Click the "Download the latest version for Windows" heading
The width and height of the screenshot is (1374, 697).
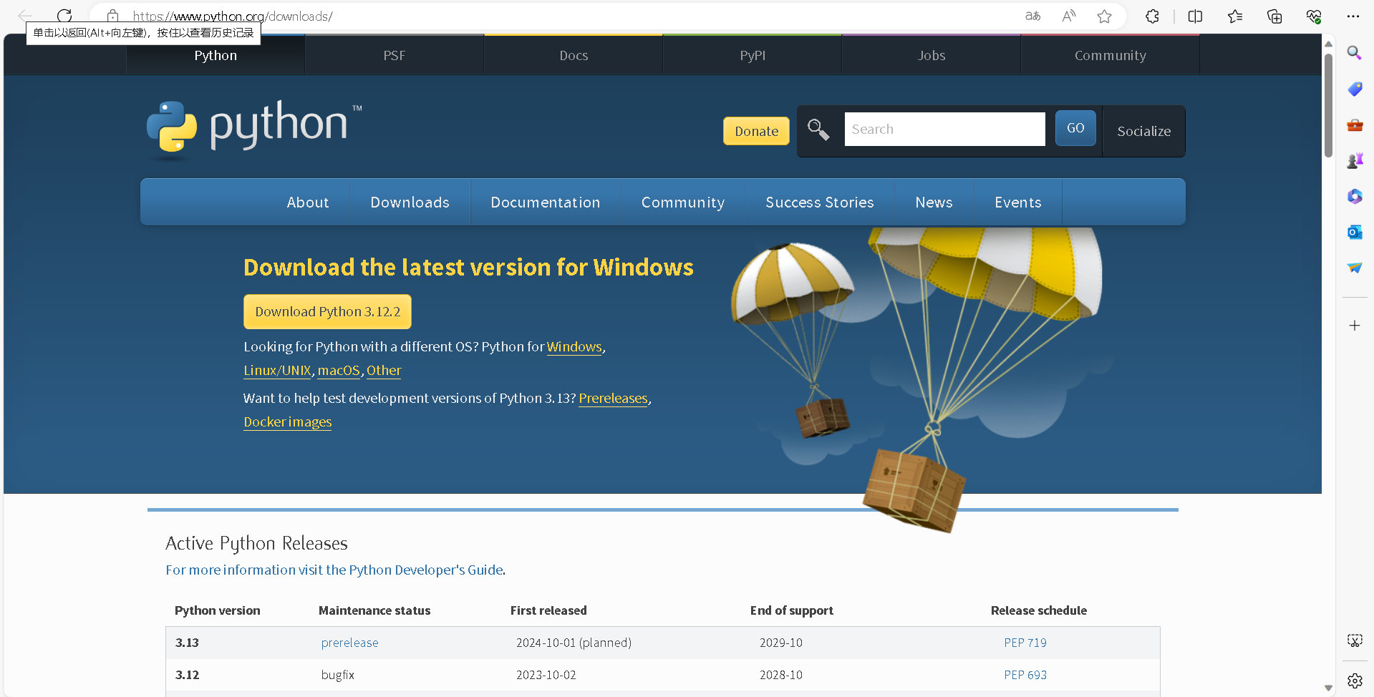468,267
